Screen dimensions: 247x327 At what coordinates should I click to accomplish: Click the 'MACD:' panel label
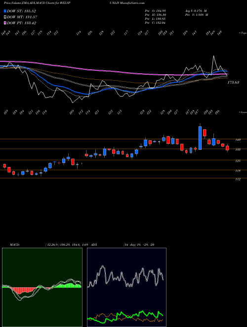15,245
